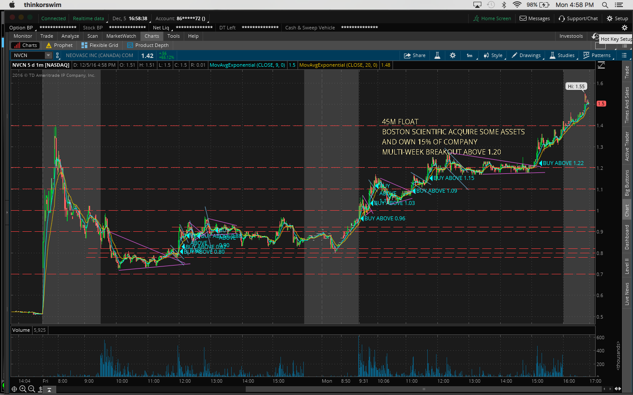
Task: Switch to the Scan tab
Action: [x=92, y=36]
